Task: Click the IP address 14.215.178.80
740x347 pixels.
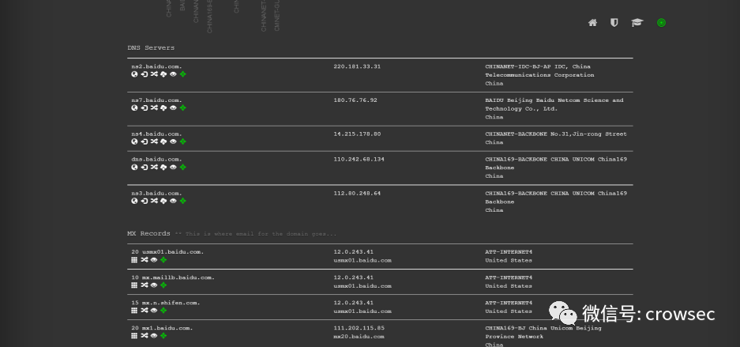Action: pos(357,134)
